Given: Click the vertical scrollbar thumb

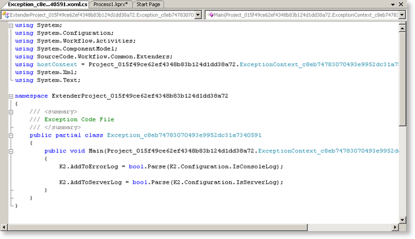Looking at the screenshot, I should click(402, 79).
